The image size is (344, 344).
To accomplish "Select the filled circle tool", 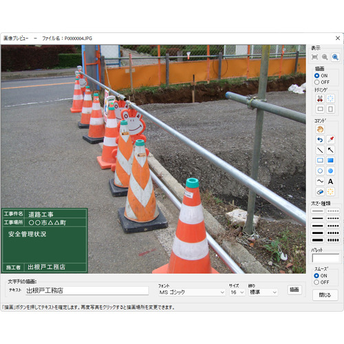I will [330, 171].
